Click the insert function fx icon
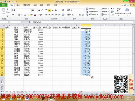The width and height of the screenshot is (135, 101). point(30,22)
